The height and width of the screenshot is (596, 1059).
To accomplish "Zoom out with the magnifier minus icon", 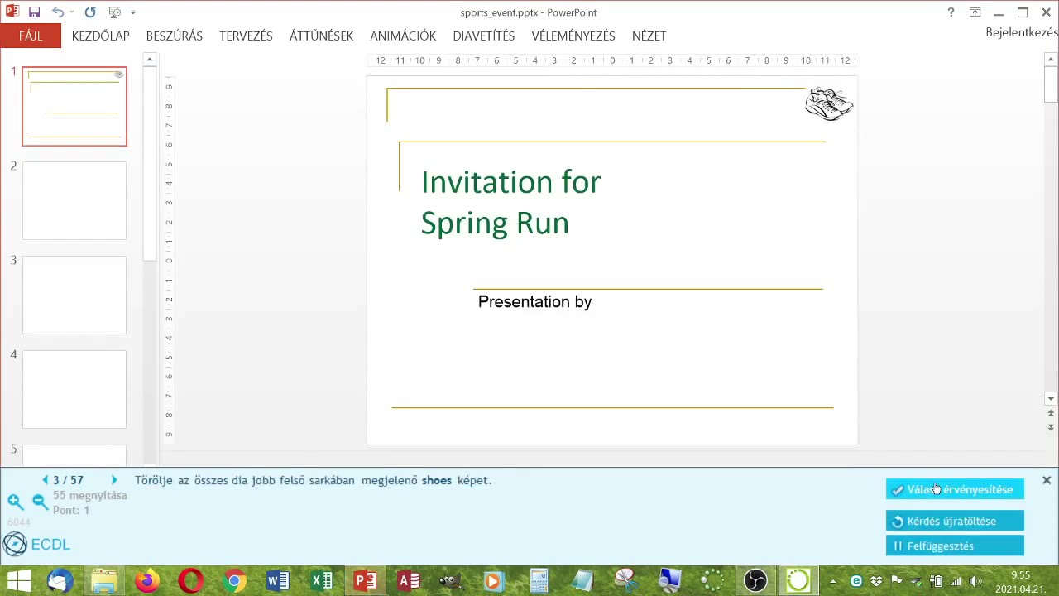I will pyautogui.click(x=39, y=501).
